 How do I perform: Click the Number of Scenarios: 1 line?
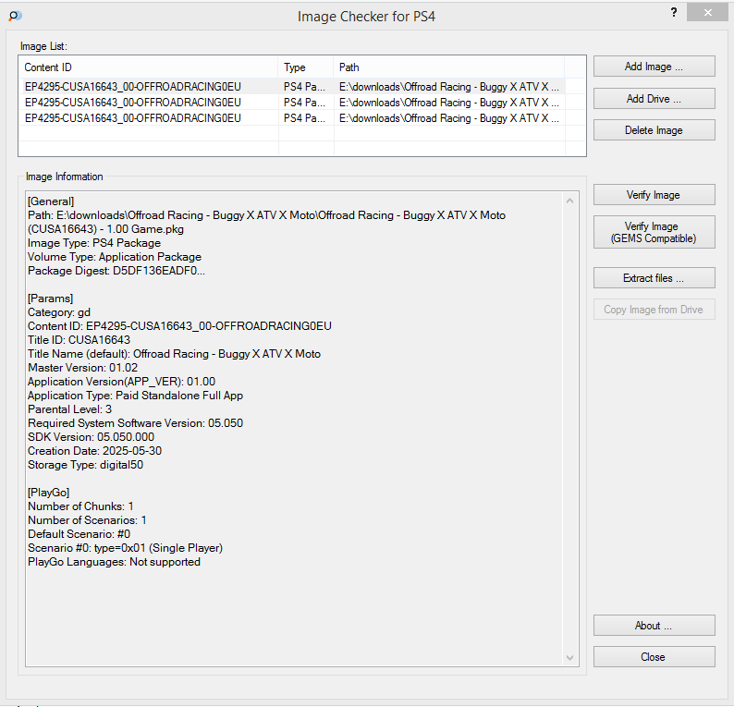(87, 520)
